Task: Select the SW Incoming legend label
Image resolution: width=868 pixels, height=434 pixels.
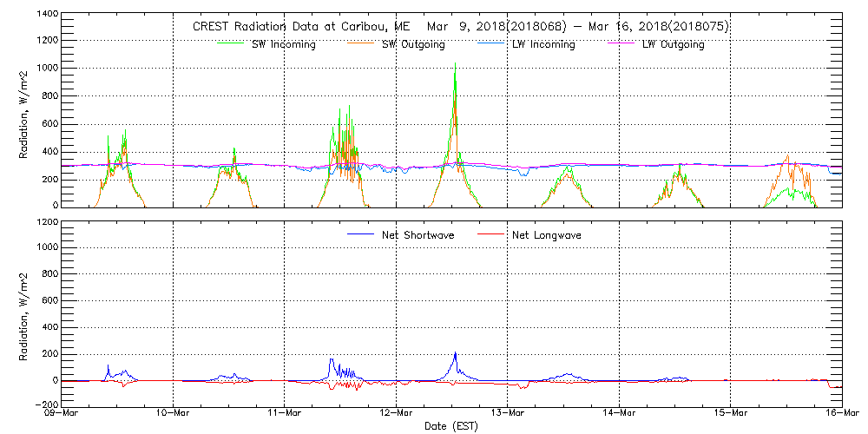Action: point(284,44)
